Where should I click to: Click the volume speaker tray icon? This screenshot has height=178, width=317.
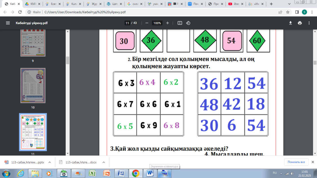click(x=292, y=173)
